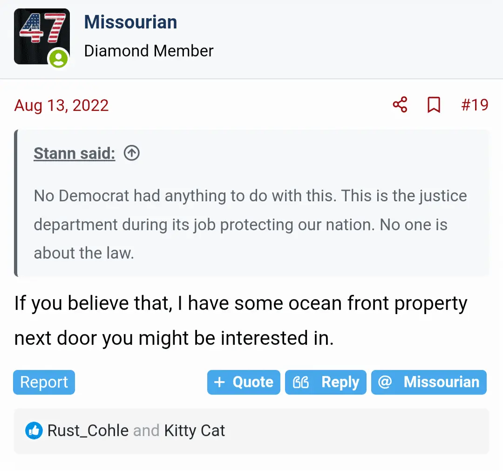Expand Stann's quoted message text
The height and width of the screenshot is (471, 503).
250,224
